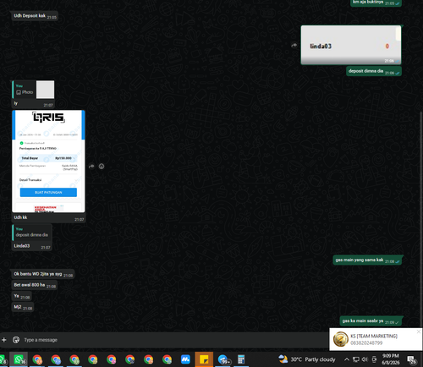Open the emoji and sticker picker
The height and width of the screenshot is (367, 423).
click(16, 340)
